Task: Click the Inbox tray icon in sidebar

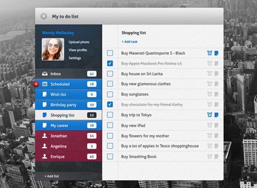Action: [x=45, y=74]
